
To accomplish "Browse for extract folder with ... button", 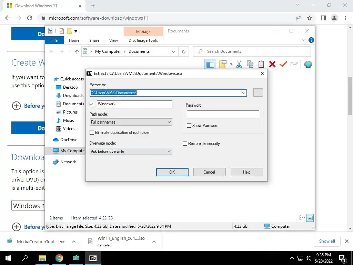I will pos(258,92).
